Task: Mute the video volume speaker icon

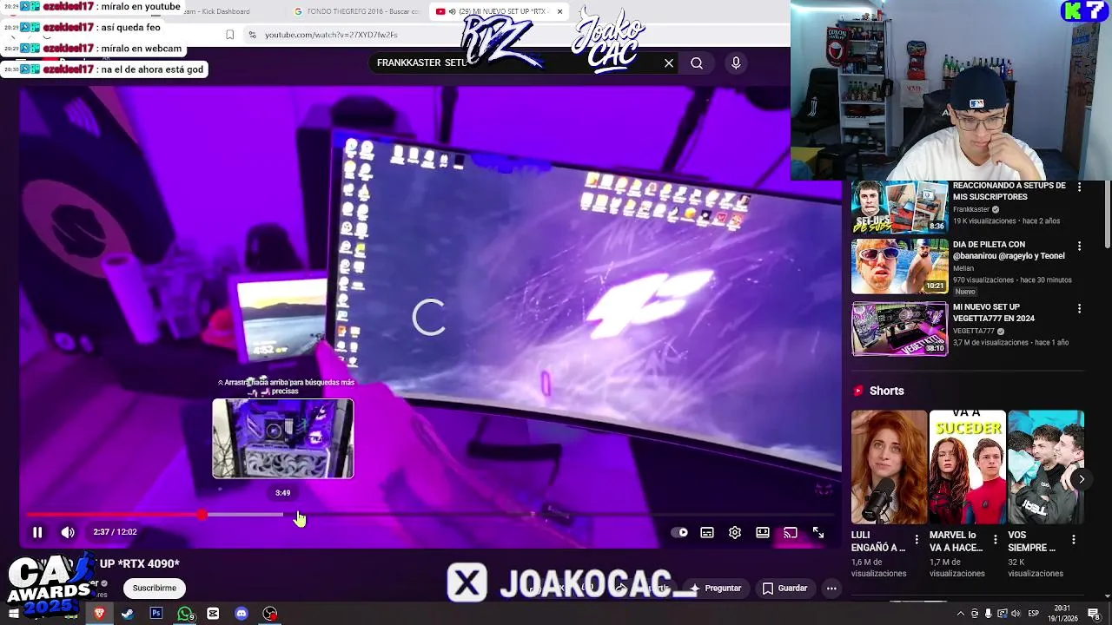Action: pos(68,532)
